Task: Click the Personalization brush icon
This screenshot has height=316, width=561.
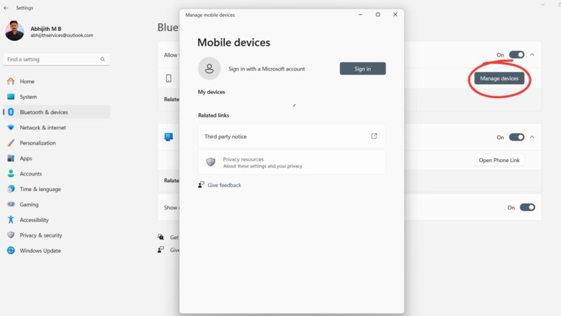Action: [11, 143]
